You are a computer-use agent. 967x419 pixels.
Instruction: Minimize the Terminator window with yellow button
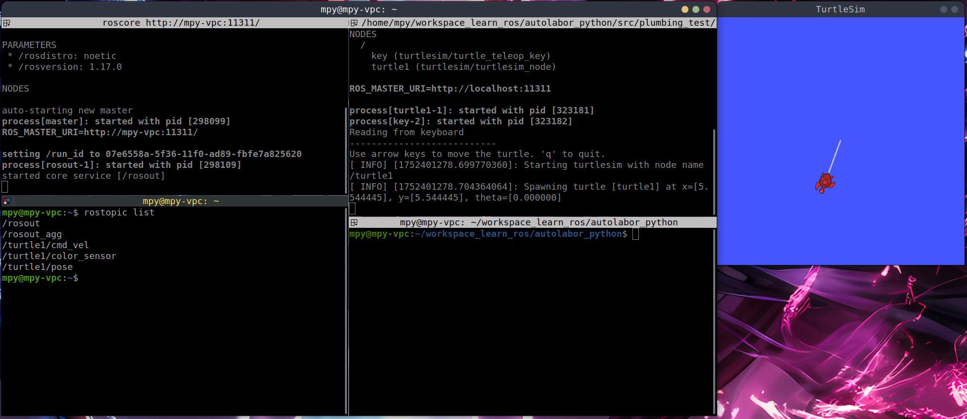click(x=685, y=9)
